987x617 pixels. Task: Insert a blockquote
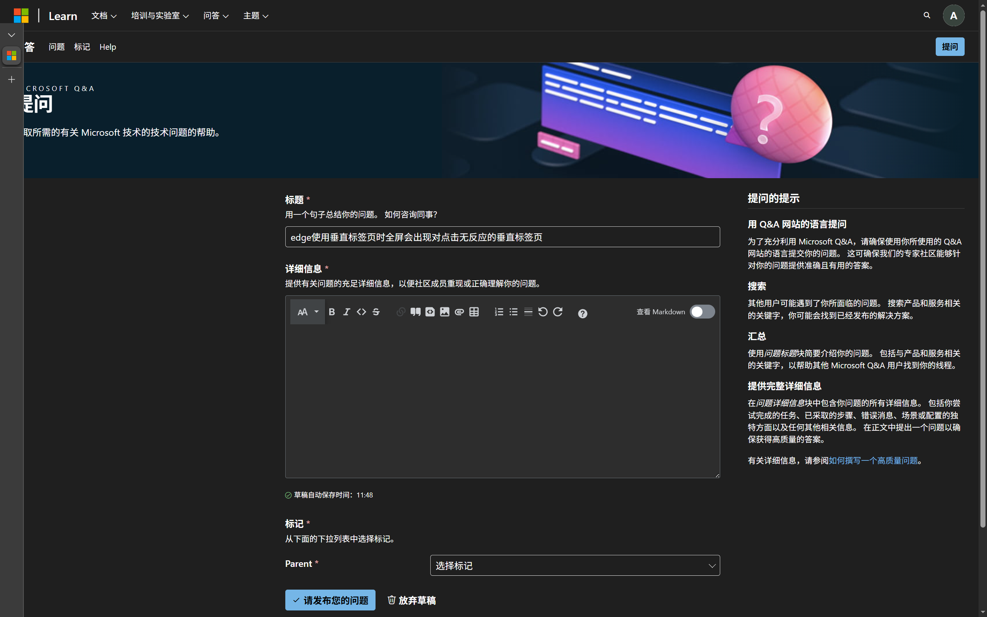click(x=416, y=311)
